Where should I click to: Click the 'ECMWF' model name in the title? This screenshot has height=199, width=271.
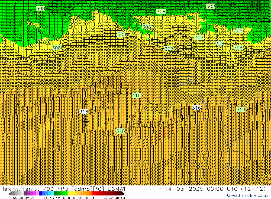point(117,189)
